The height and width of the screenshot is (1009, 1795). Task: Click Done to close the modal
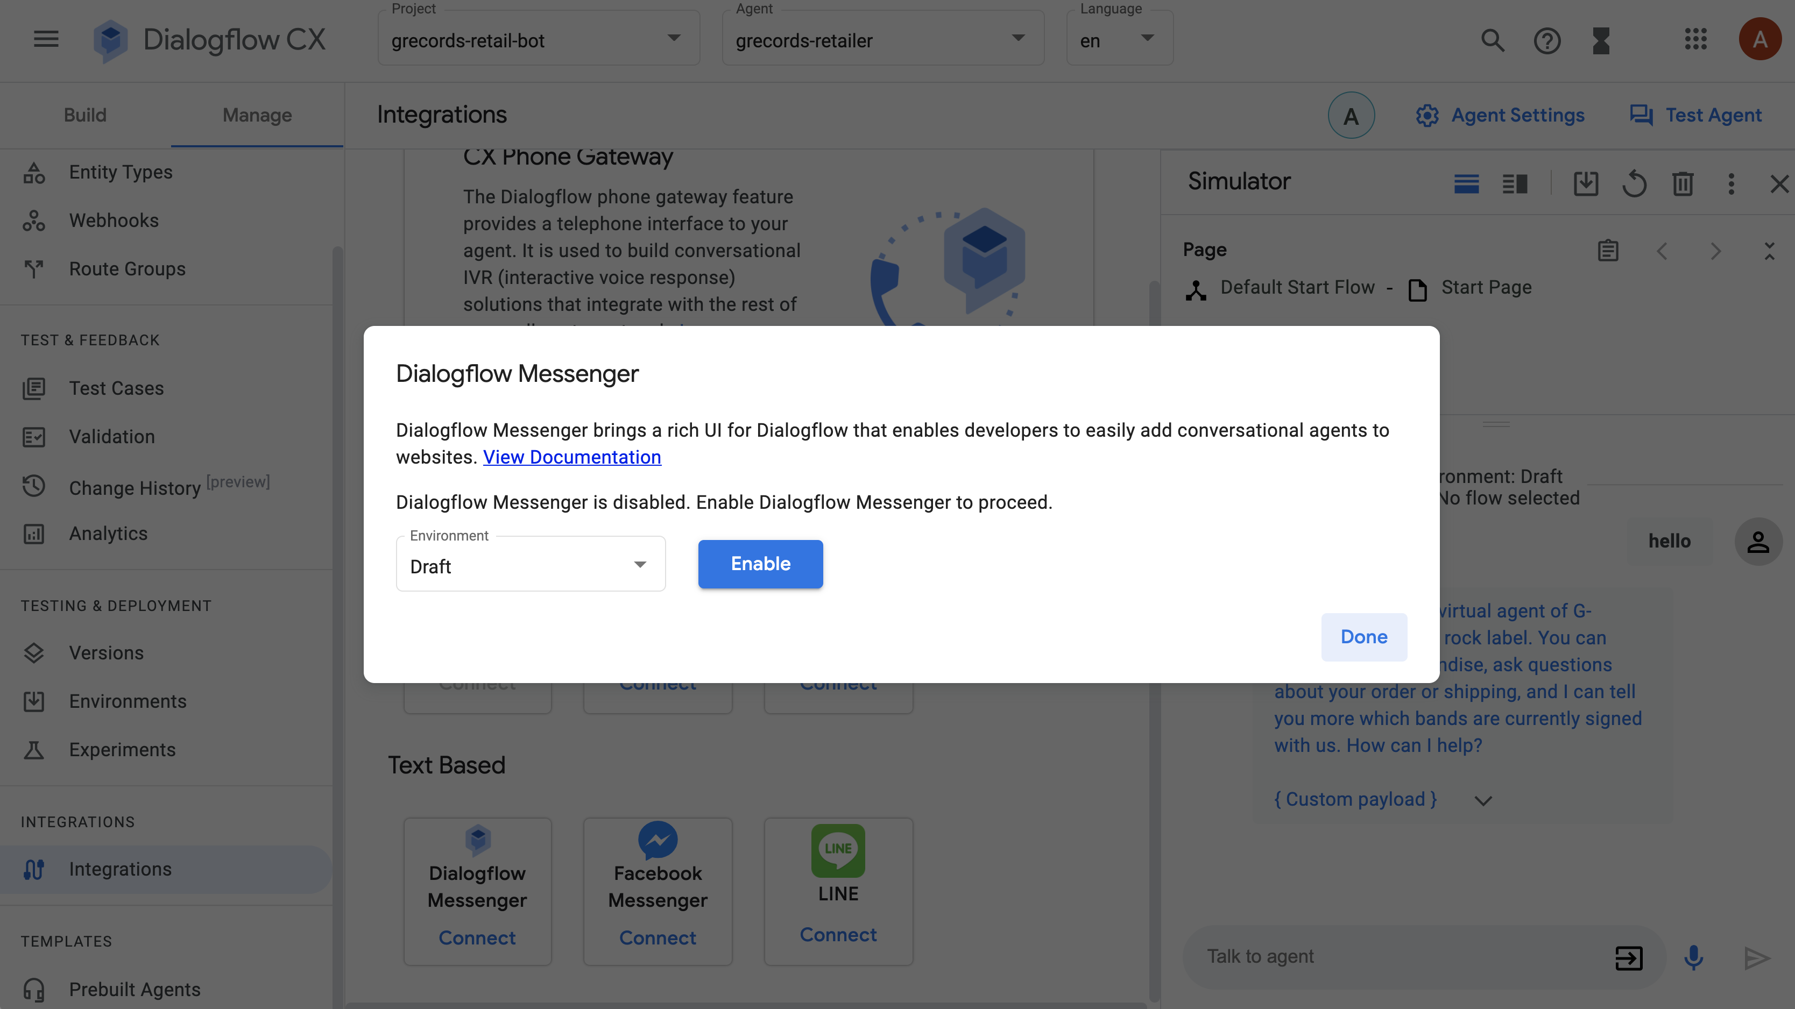1363,637
